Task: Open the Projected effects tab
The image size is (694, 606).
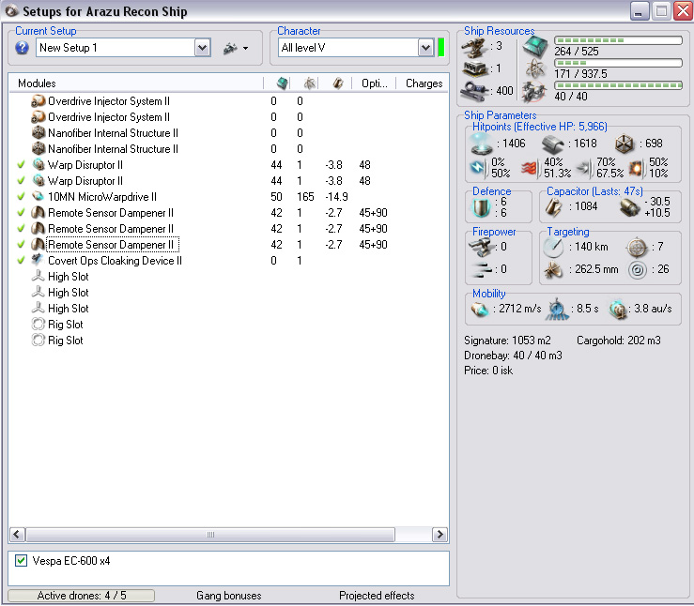Action: pos(377,596)
